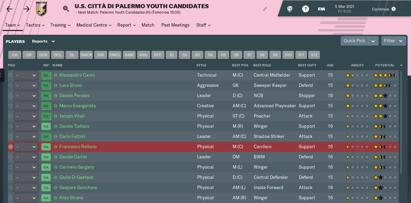Image resolution: width=411 pixels, height=203 pixels.
Task: Select the STC position slot button
Action: [158, 55]
